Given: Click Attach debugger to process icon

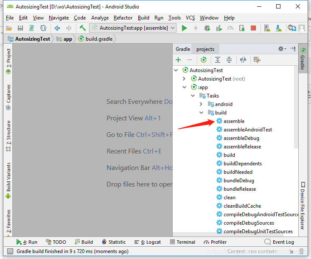Looking at the screenshot, I should pos(242,28).
